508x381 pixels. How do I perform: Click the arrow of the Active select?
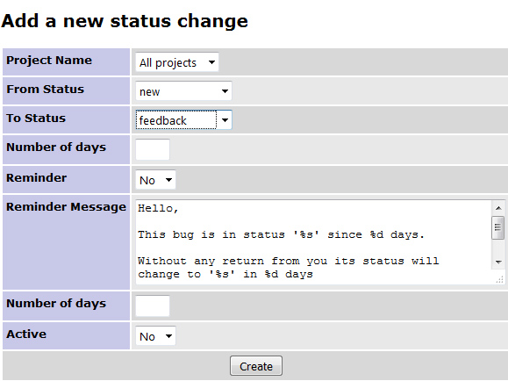pos(168,336)
